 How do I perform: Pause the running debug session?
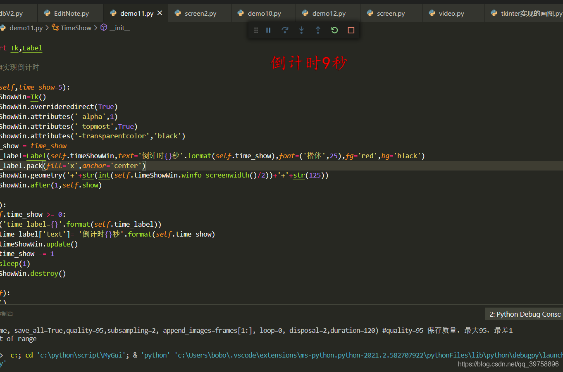[268, 30]
